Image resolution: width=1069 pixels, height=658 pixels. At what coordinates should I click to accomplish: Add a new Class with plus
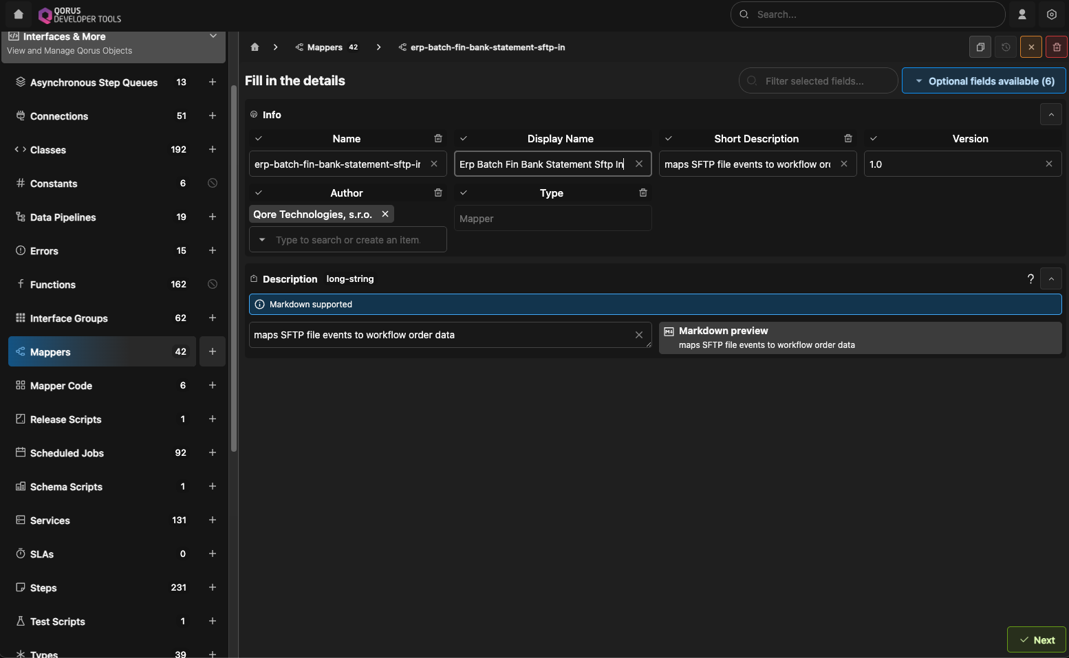pyautogui.click(x=213, y=149)
